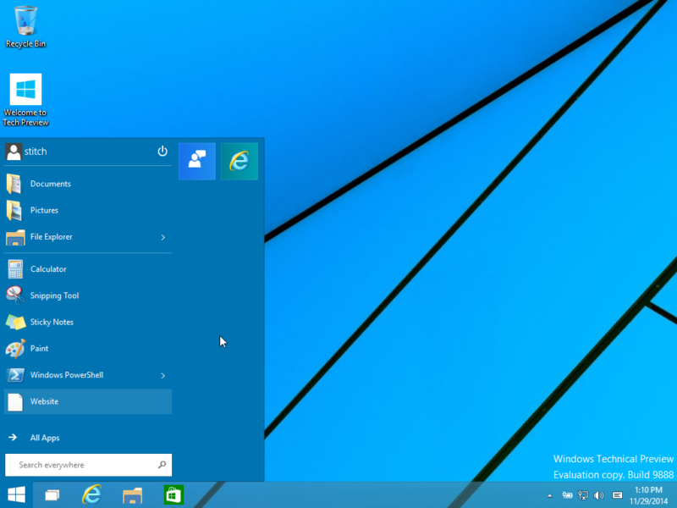
Task: Expand the Windows PowerShell submenu
Action: pos(162,375)
